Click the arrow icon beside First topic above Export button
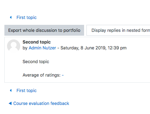This screenshot has height=114, width=150. pyautogui.click(x=11, y=18)
